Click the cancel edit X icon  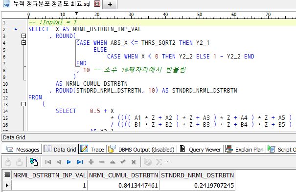(134, 162)
